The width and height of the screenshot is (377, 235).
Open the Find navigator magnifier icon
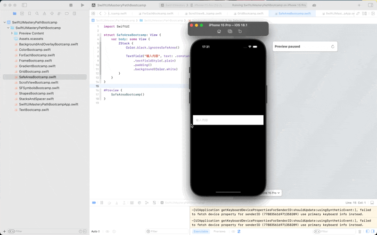point(37,14)
